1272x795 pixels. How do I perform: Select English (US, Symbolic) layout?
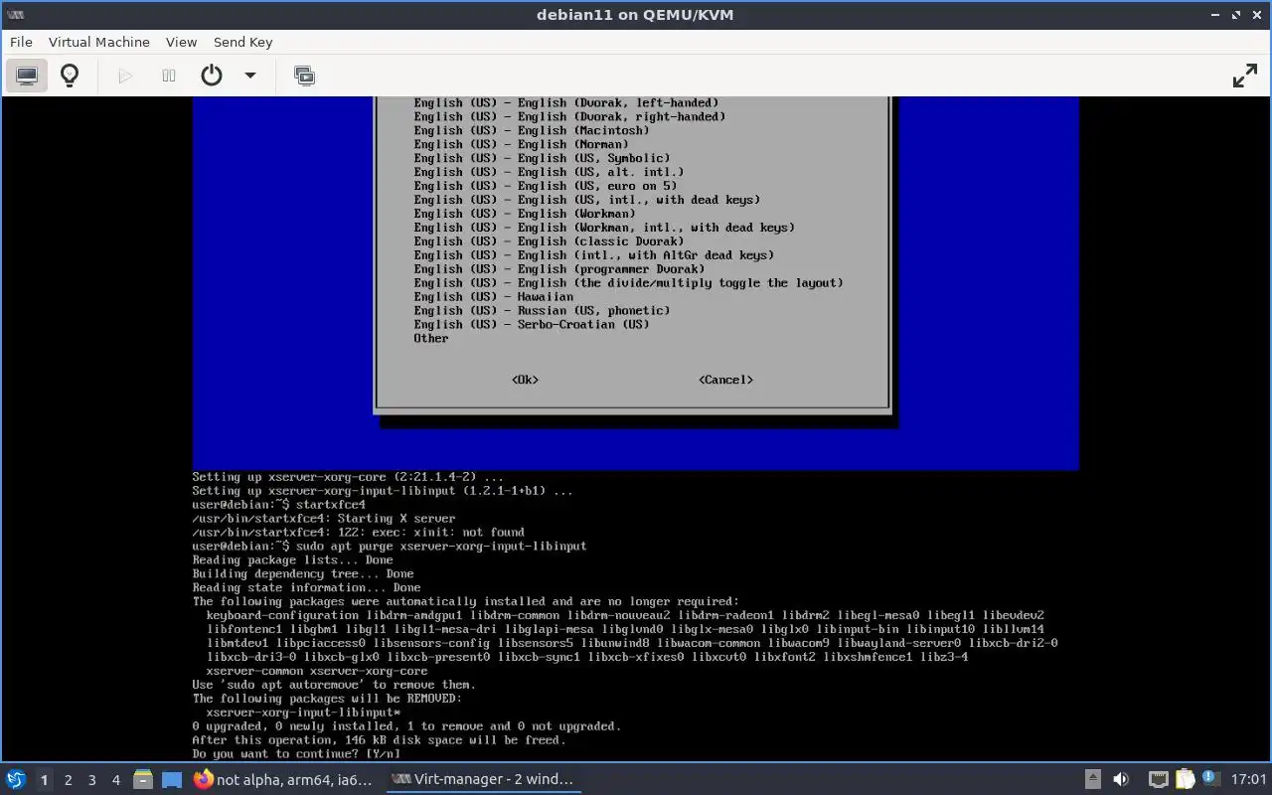[x=543, y=158]
